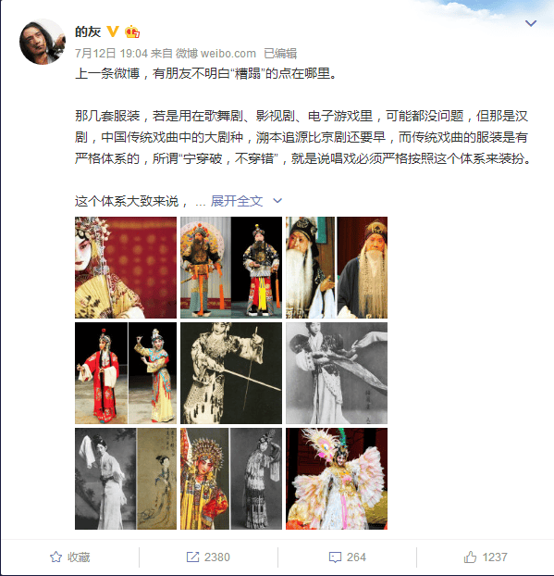Screen dimensions: 554x576
Task: Click the repost icon showing 2380
Action: 192,557
